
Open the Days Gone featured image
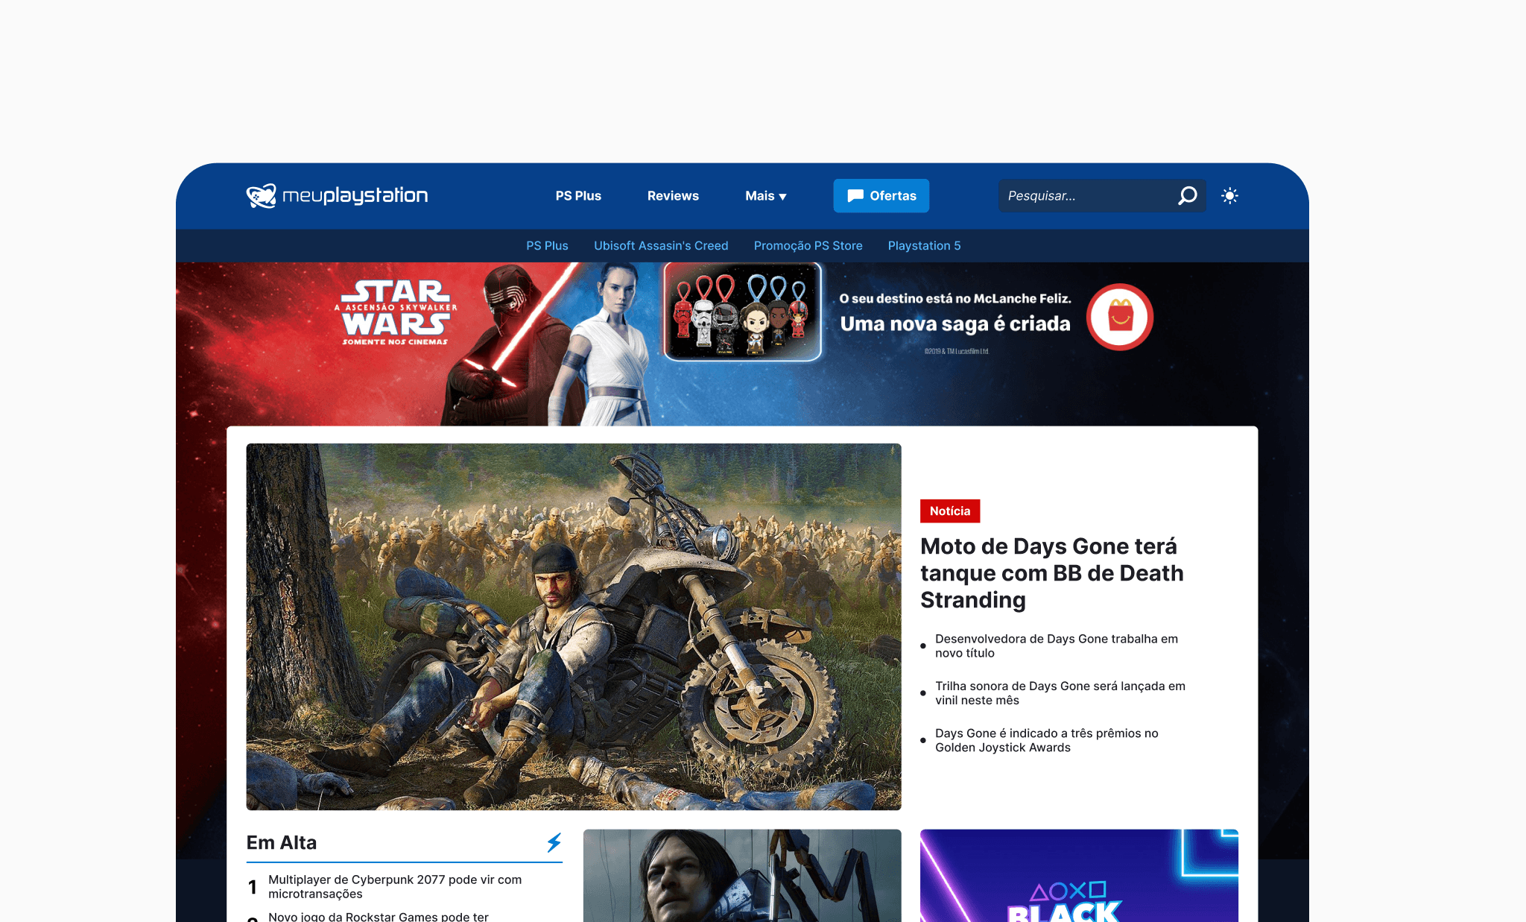574,627
